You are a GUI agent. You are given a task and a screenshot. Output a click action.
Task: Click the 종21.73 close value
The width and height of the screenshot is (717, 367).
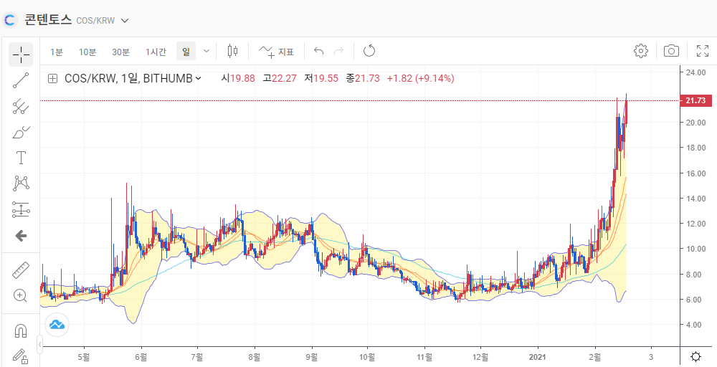coord(363,79)
